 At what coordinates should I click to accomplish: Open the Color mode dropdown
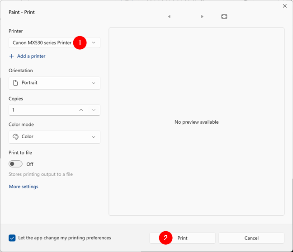click(54, 137)
